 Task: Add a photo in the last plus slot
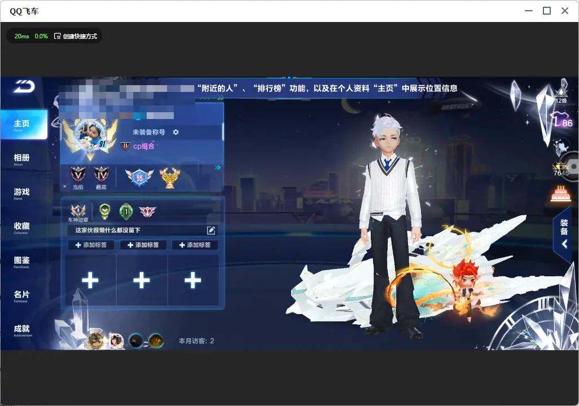point(193,280)
